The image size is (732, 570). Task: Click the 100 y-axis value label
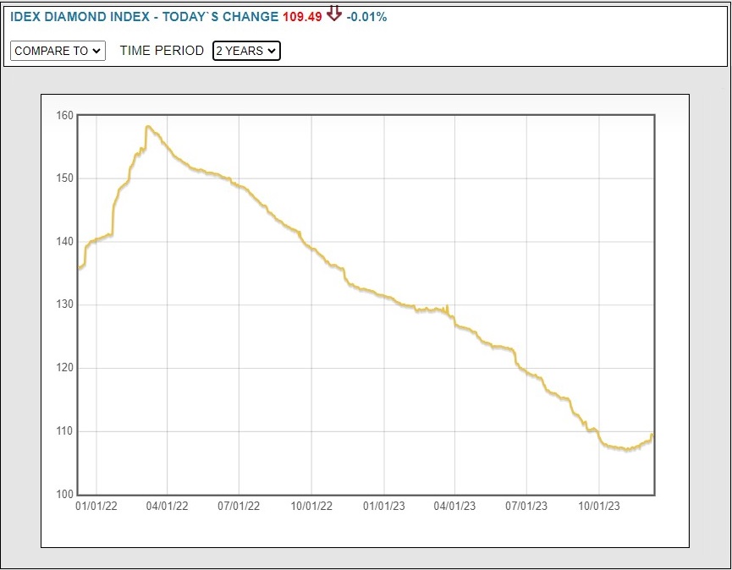pyautogui.click(x=65, y=495)
